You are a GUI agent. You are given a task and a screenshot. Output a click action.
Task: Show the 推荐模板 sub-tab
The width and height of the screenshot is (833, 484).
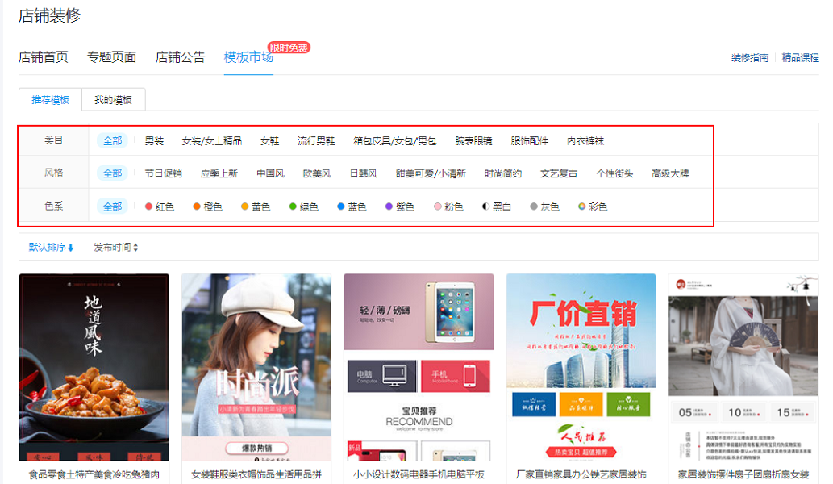pyautogui.click(x=51, y=100)
